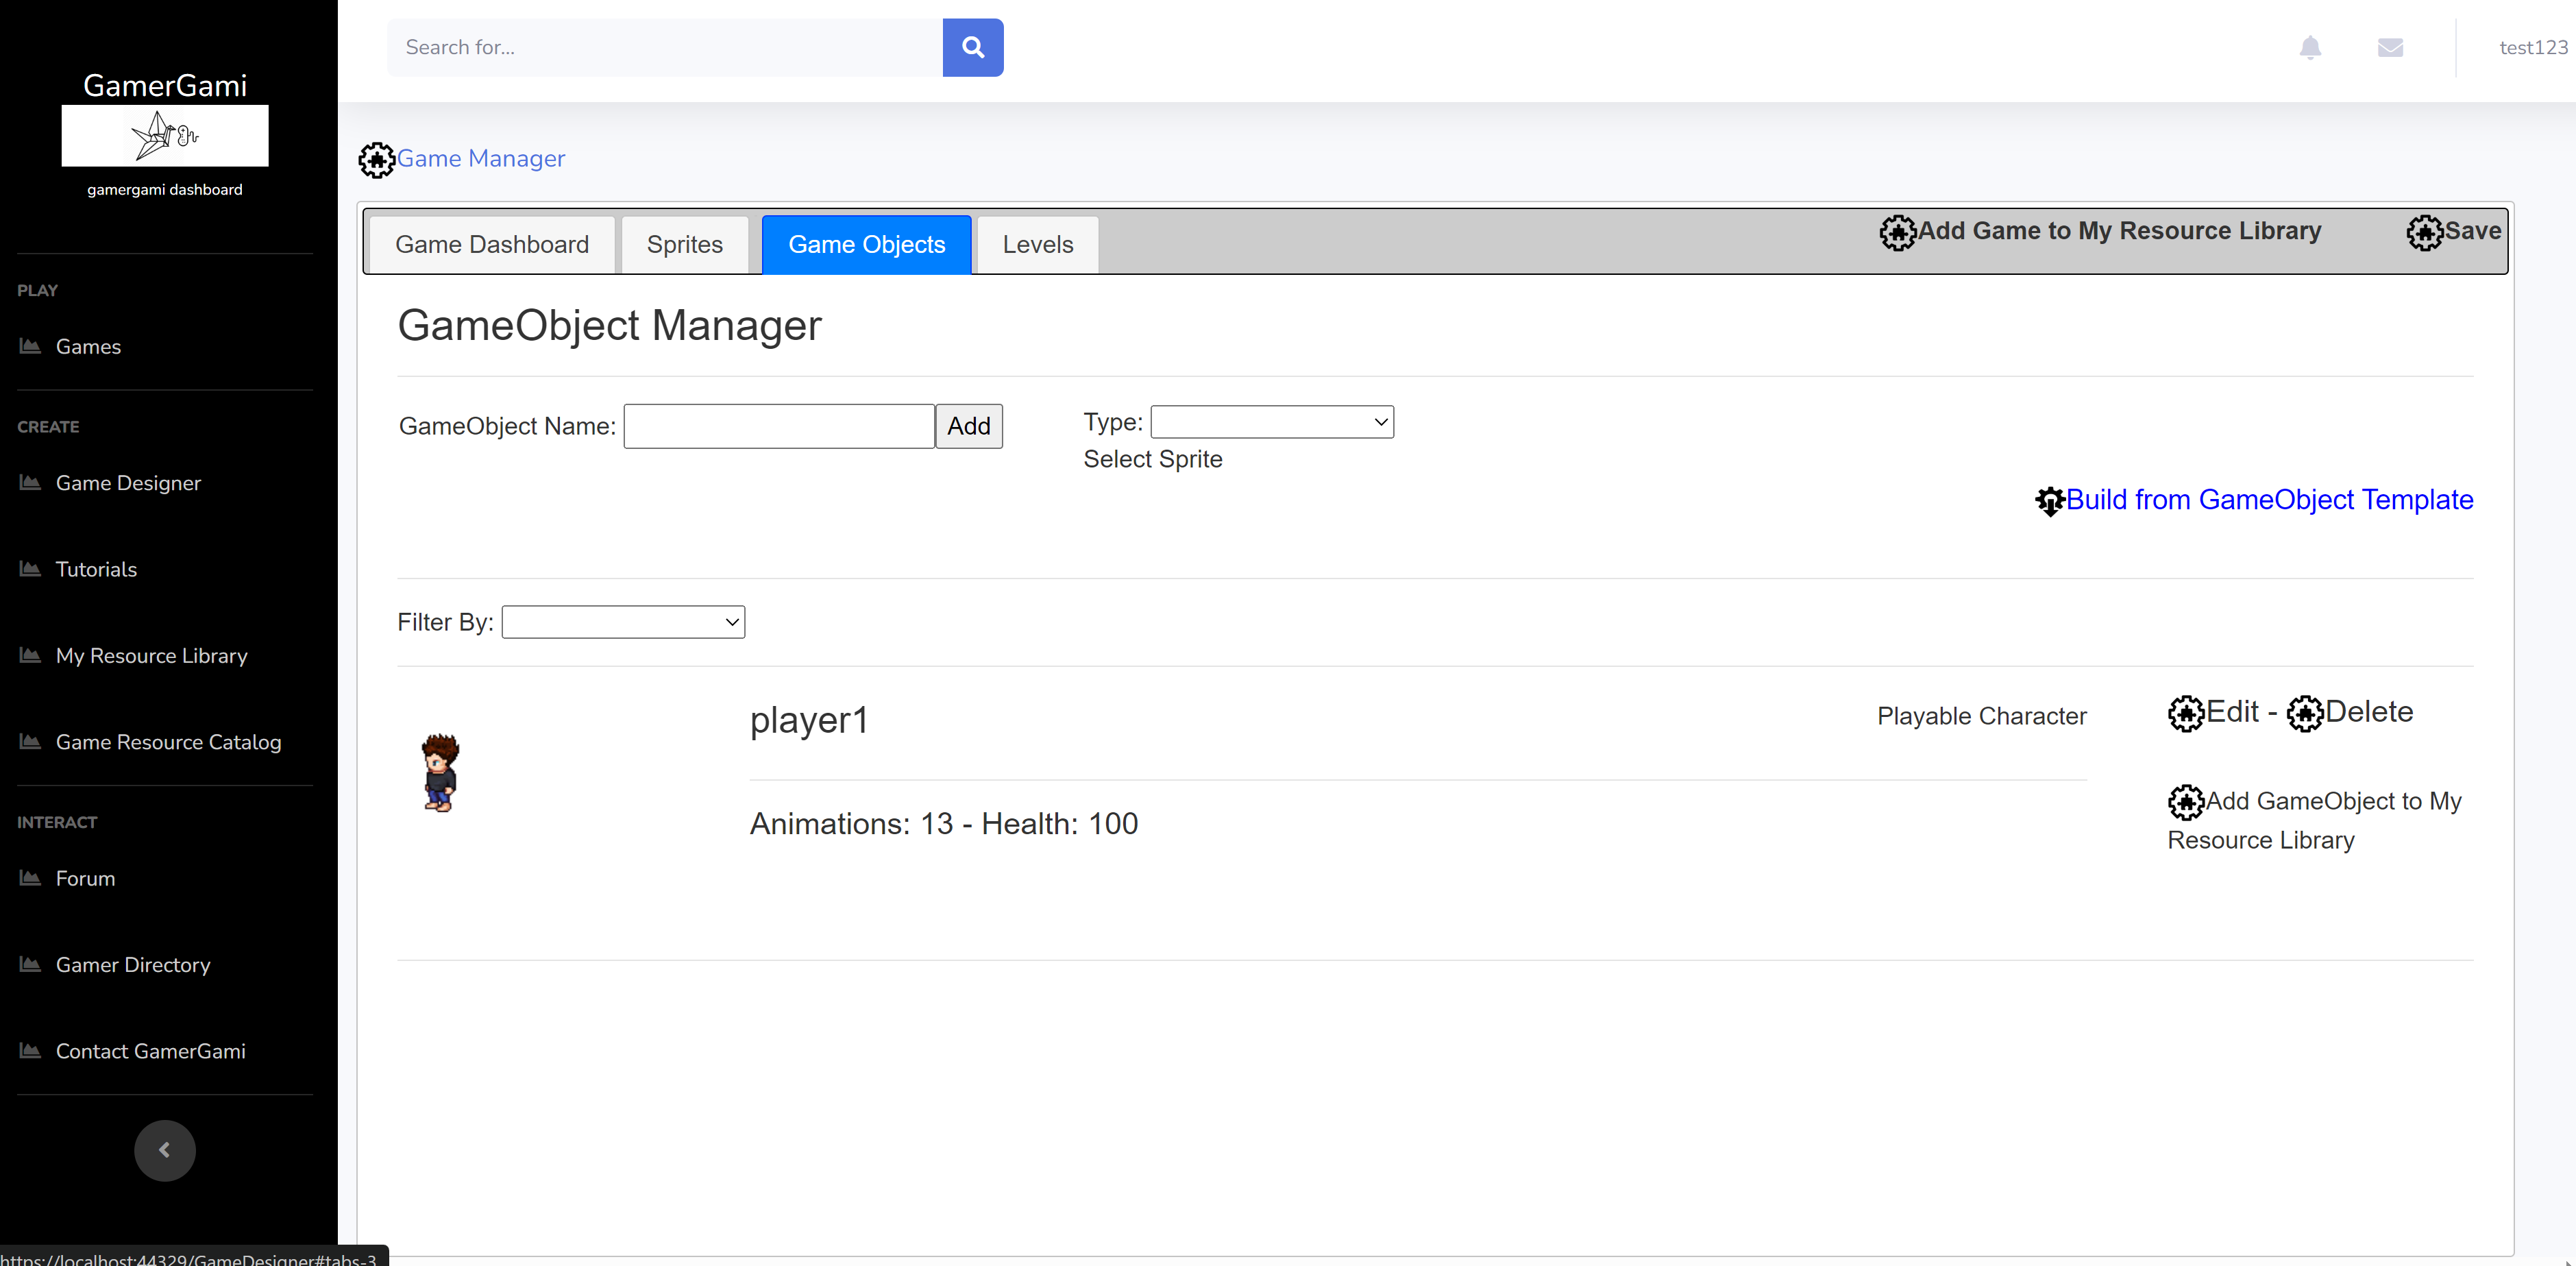Click gear icon next to Game Manager

[x=377, y=160]
